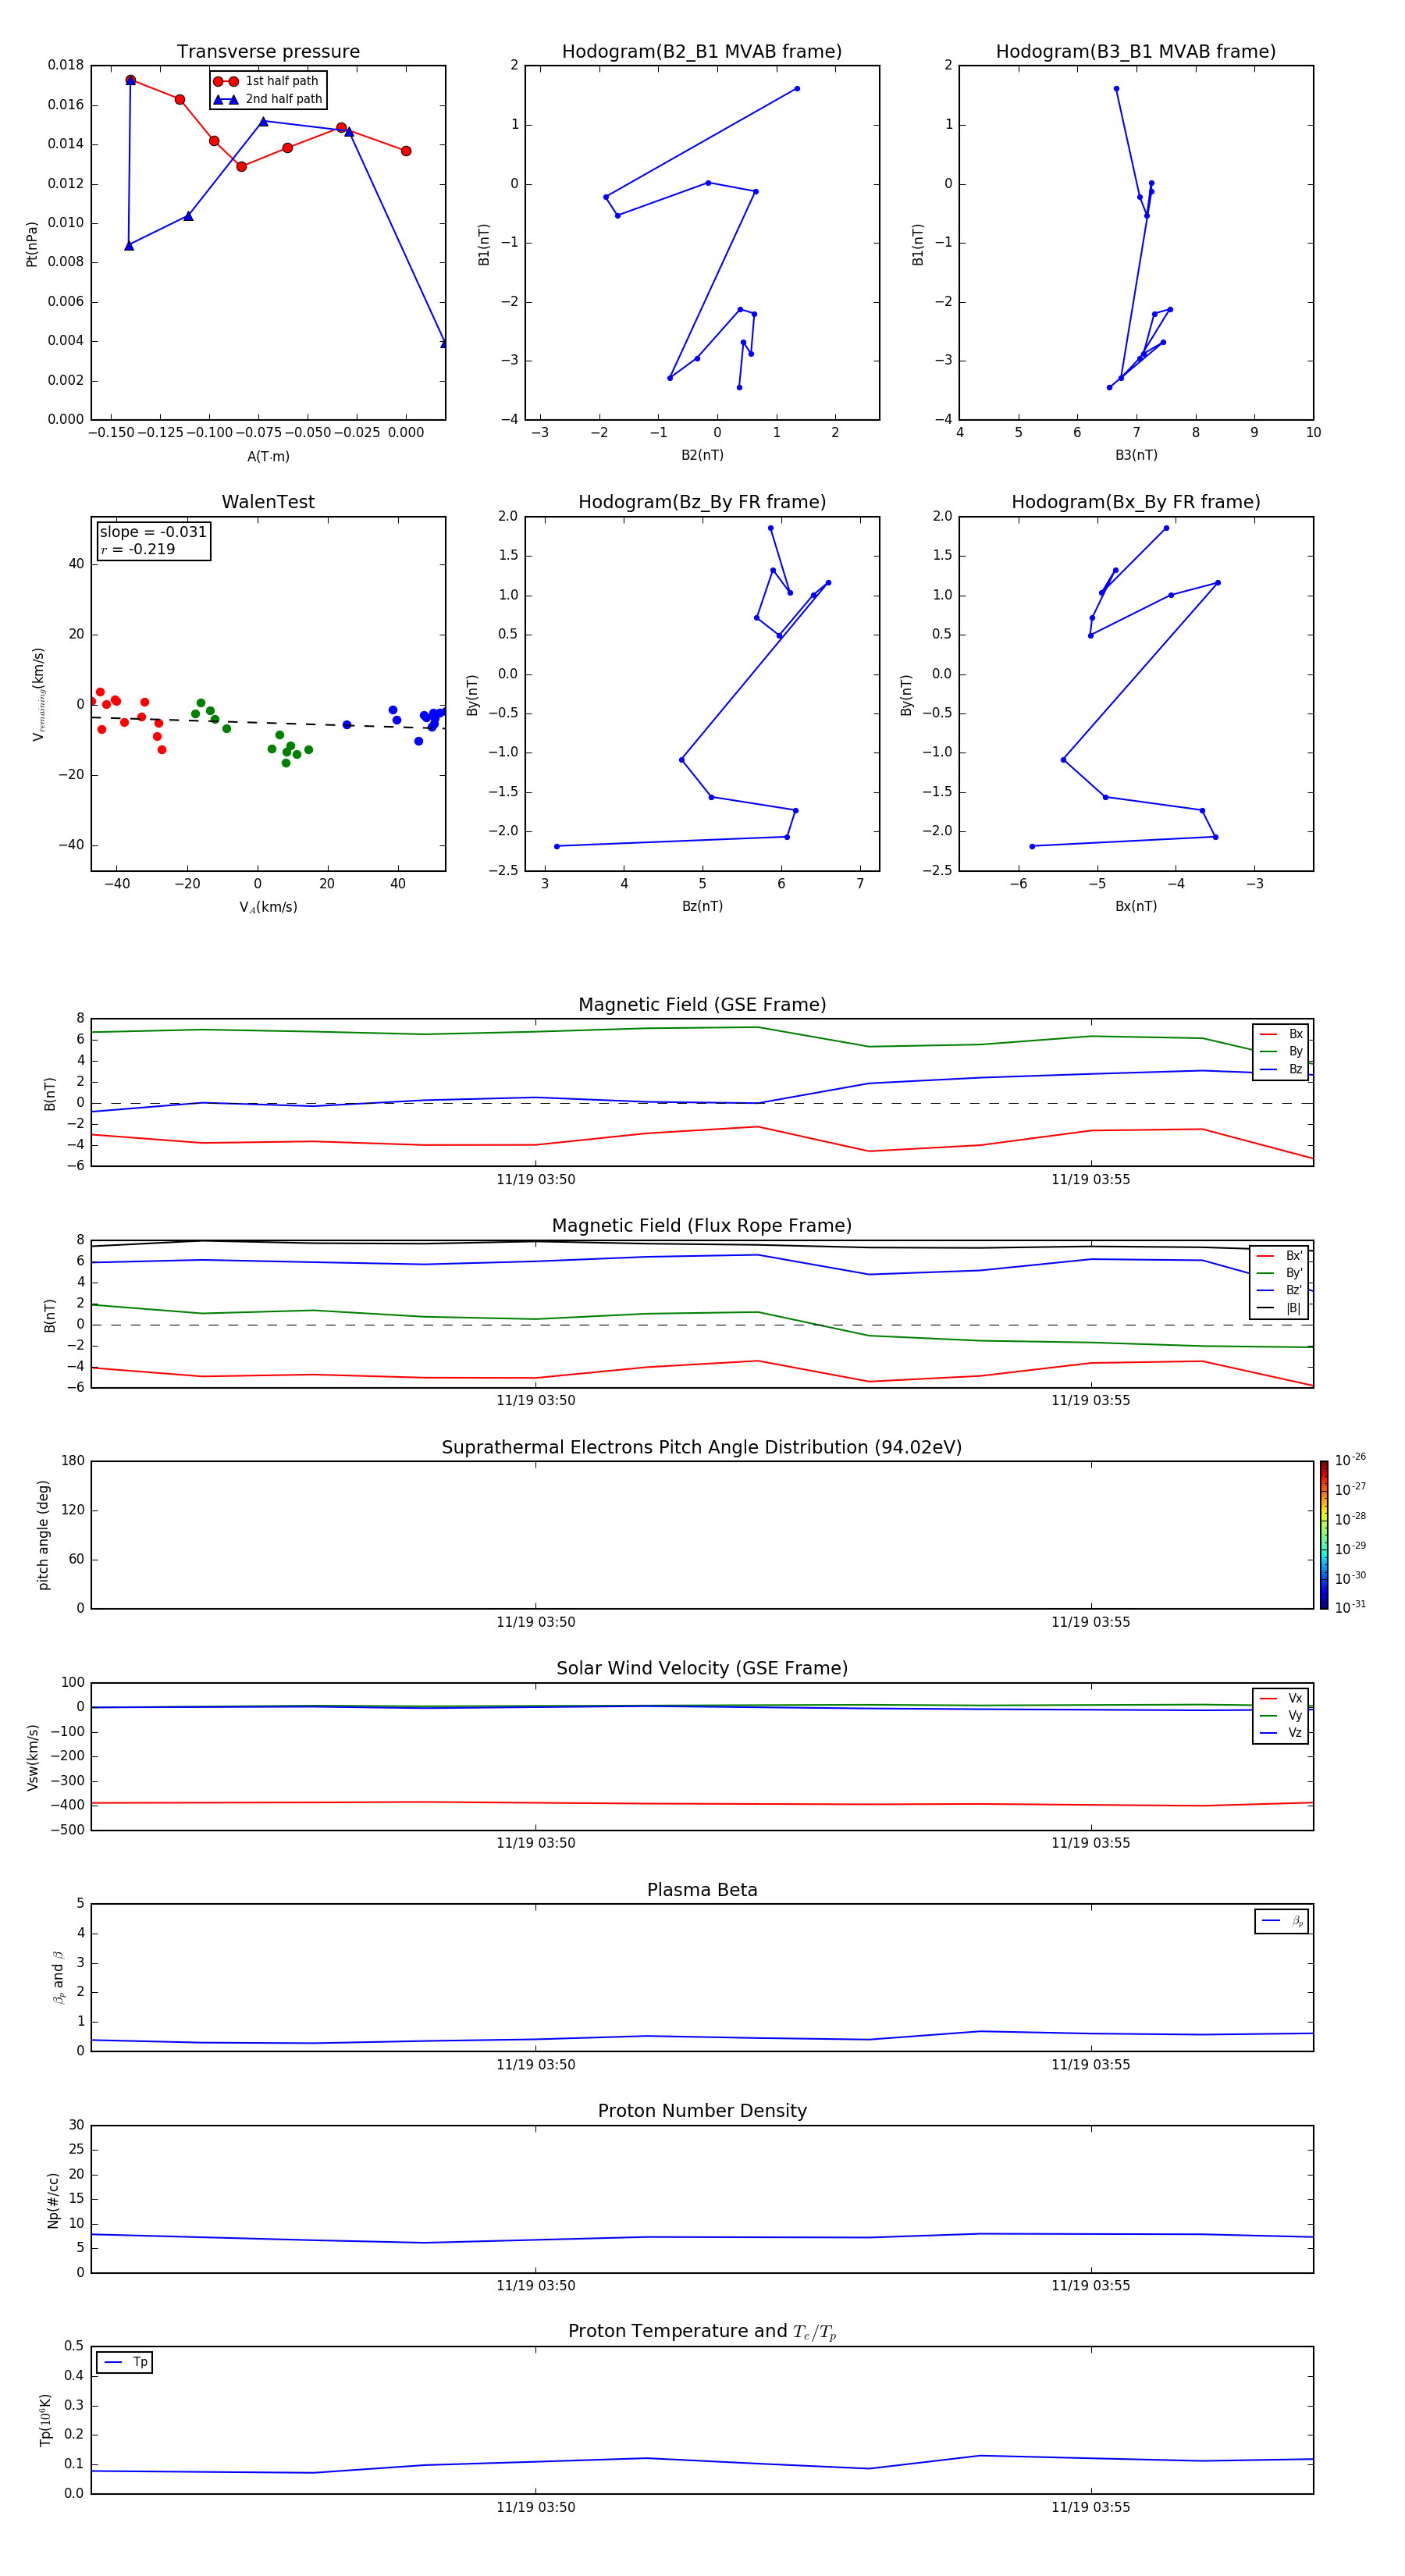Click the "Np(#/cc)" y-axis label

(x=53, y=2200)
